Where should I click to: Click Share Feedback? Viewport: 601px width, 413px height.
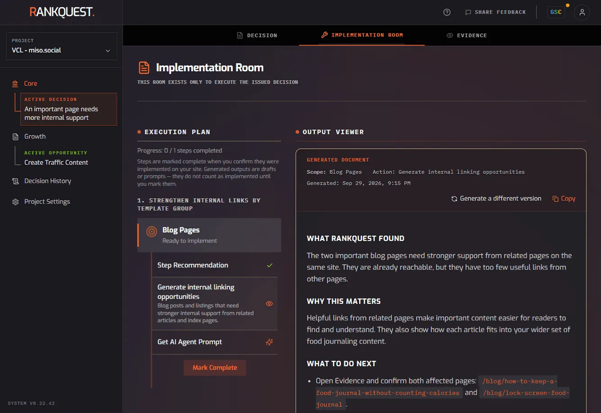496,12
